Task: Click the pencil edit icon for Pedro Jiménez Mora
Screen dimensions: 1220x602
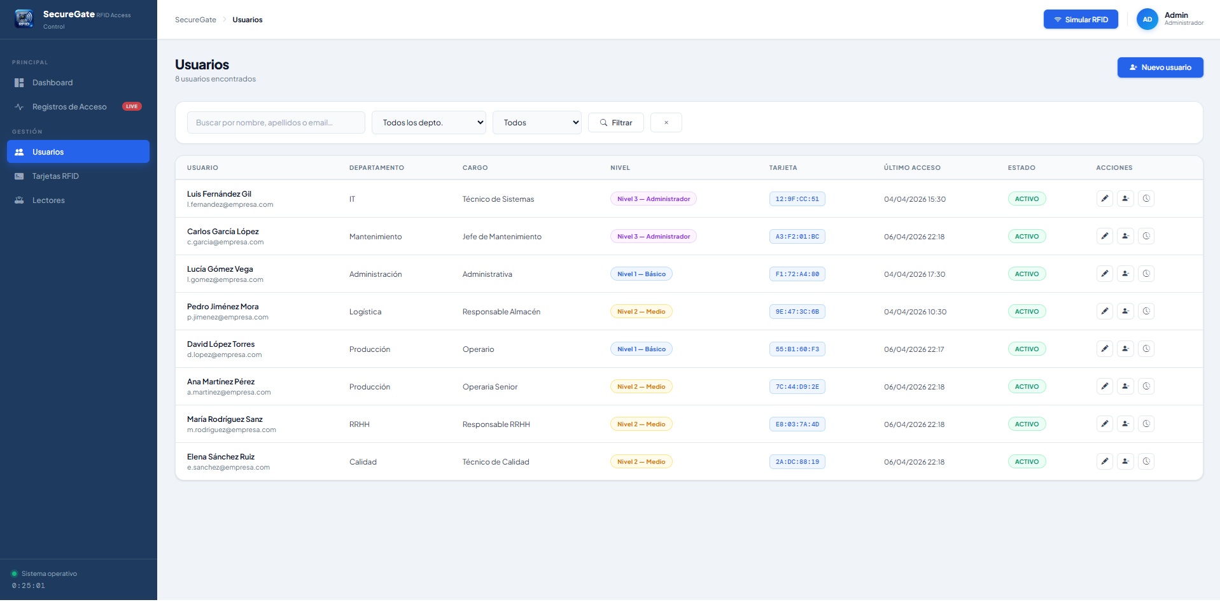Action: (1105, 311)
